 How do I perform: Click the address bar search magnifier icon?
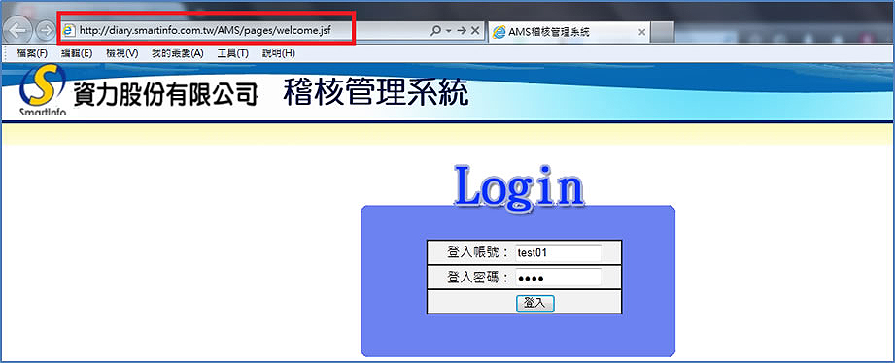coord(435,31)
